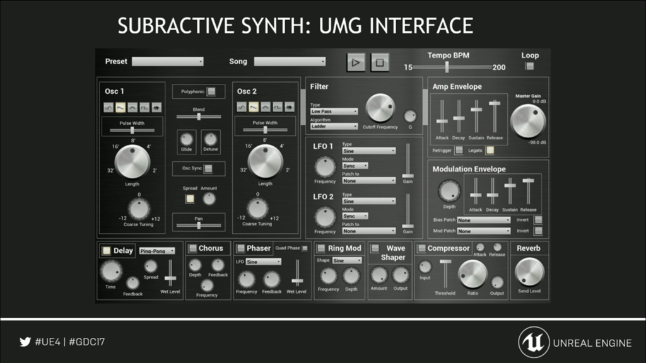Enable the Retrigger checkbox
Image resolution: width=646 pixels, height=363 pixels.
click(459, 150)
